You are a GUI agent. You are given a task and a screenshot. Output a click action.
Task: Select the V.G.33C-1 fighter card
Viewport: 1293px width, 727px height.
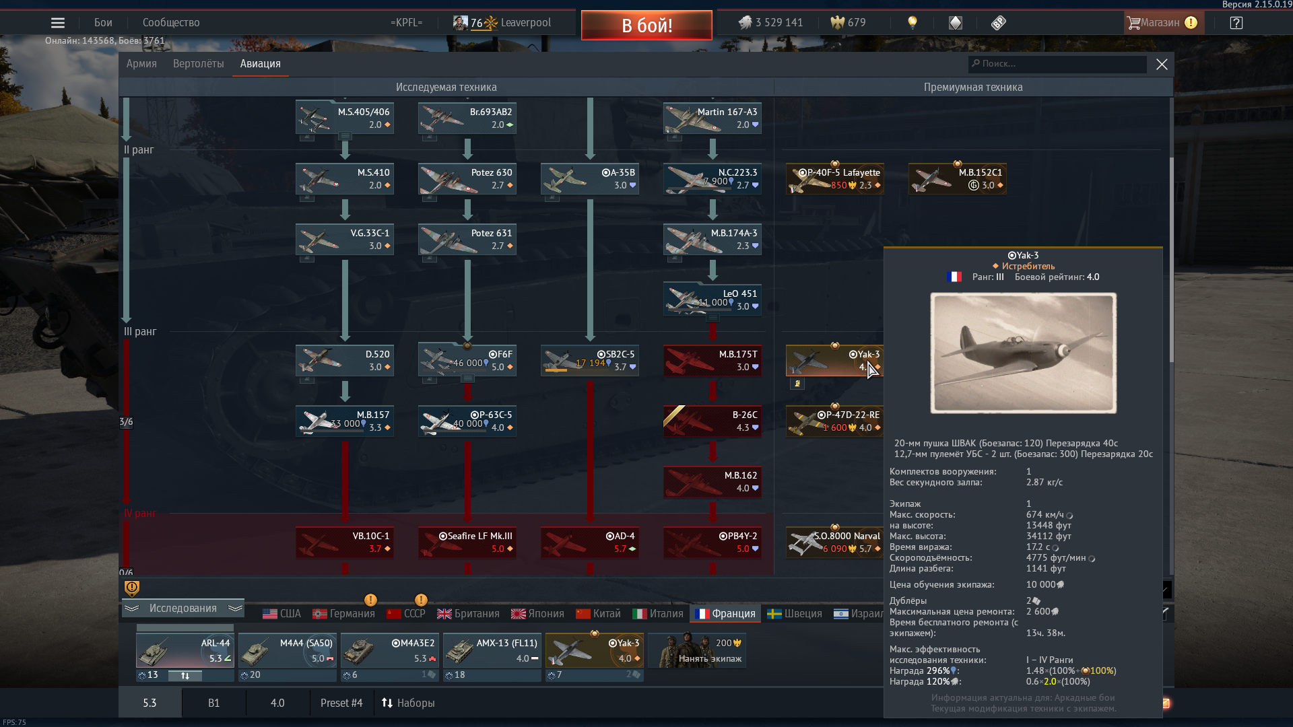(x=345, y=239)
